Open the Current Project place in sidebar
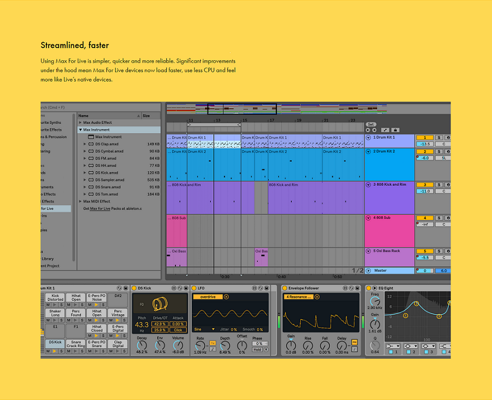Screen dimensions: 492x400 coord(50,266)
